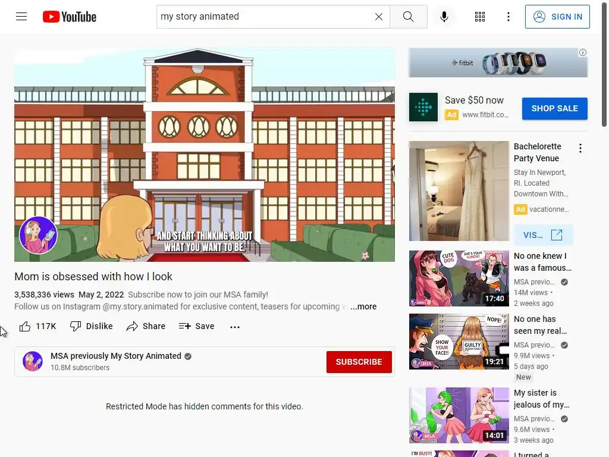Click the magnifying glass search button
The width and height of the screenshot is (609, 457).
(x=408, y=17)
